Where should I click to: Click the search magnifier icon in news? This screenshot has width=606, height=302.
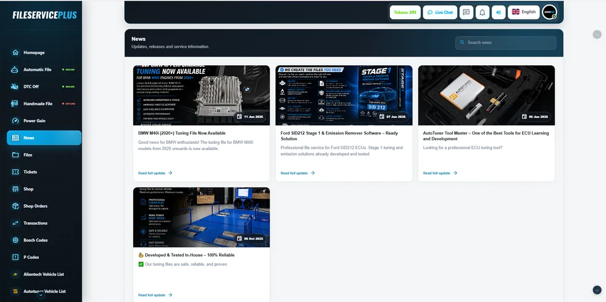pos(462,43)
